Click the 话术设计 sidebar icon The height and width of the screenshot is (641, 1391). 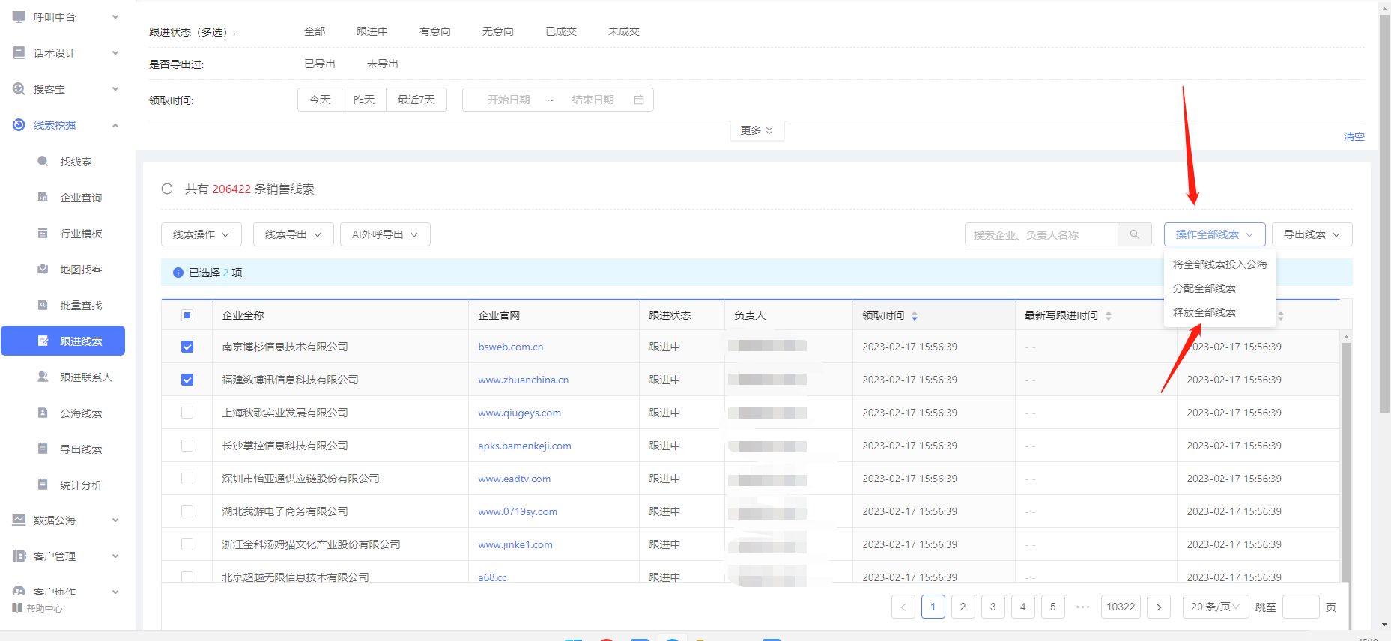click(19, 52)
